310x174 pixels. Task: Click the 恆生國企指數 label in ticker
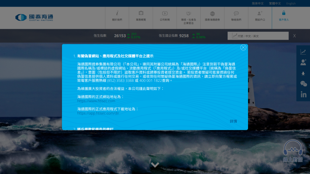(x=168, y=36)
